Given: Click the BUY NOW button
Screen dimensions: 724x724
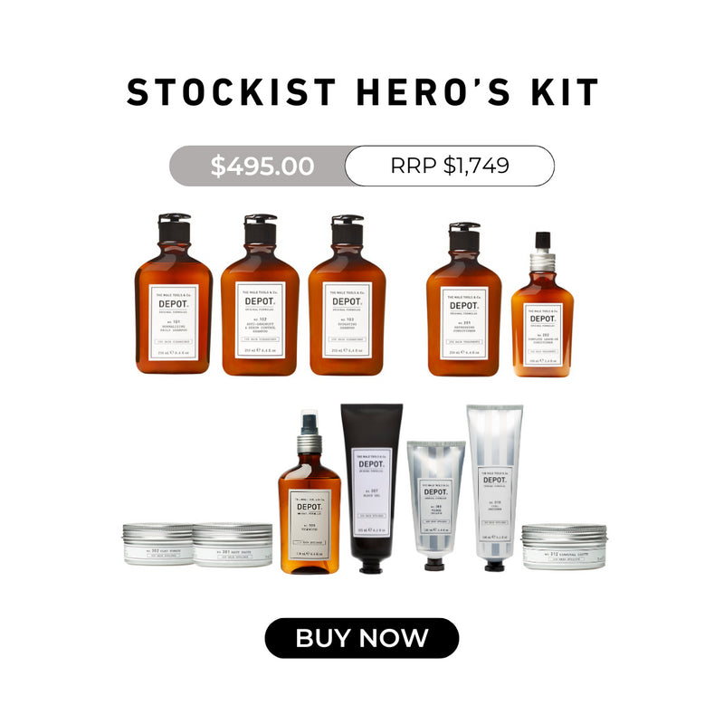Looking at the screenshot, I should (361, 638).
